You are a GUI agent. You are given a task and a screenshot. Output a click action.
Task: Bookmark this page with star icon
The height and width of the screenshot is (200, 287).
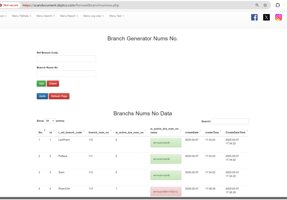coord(265,5)
